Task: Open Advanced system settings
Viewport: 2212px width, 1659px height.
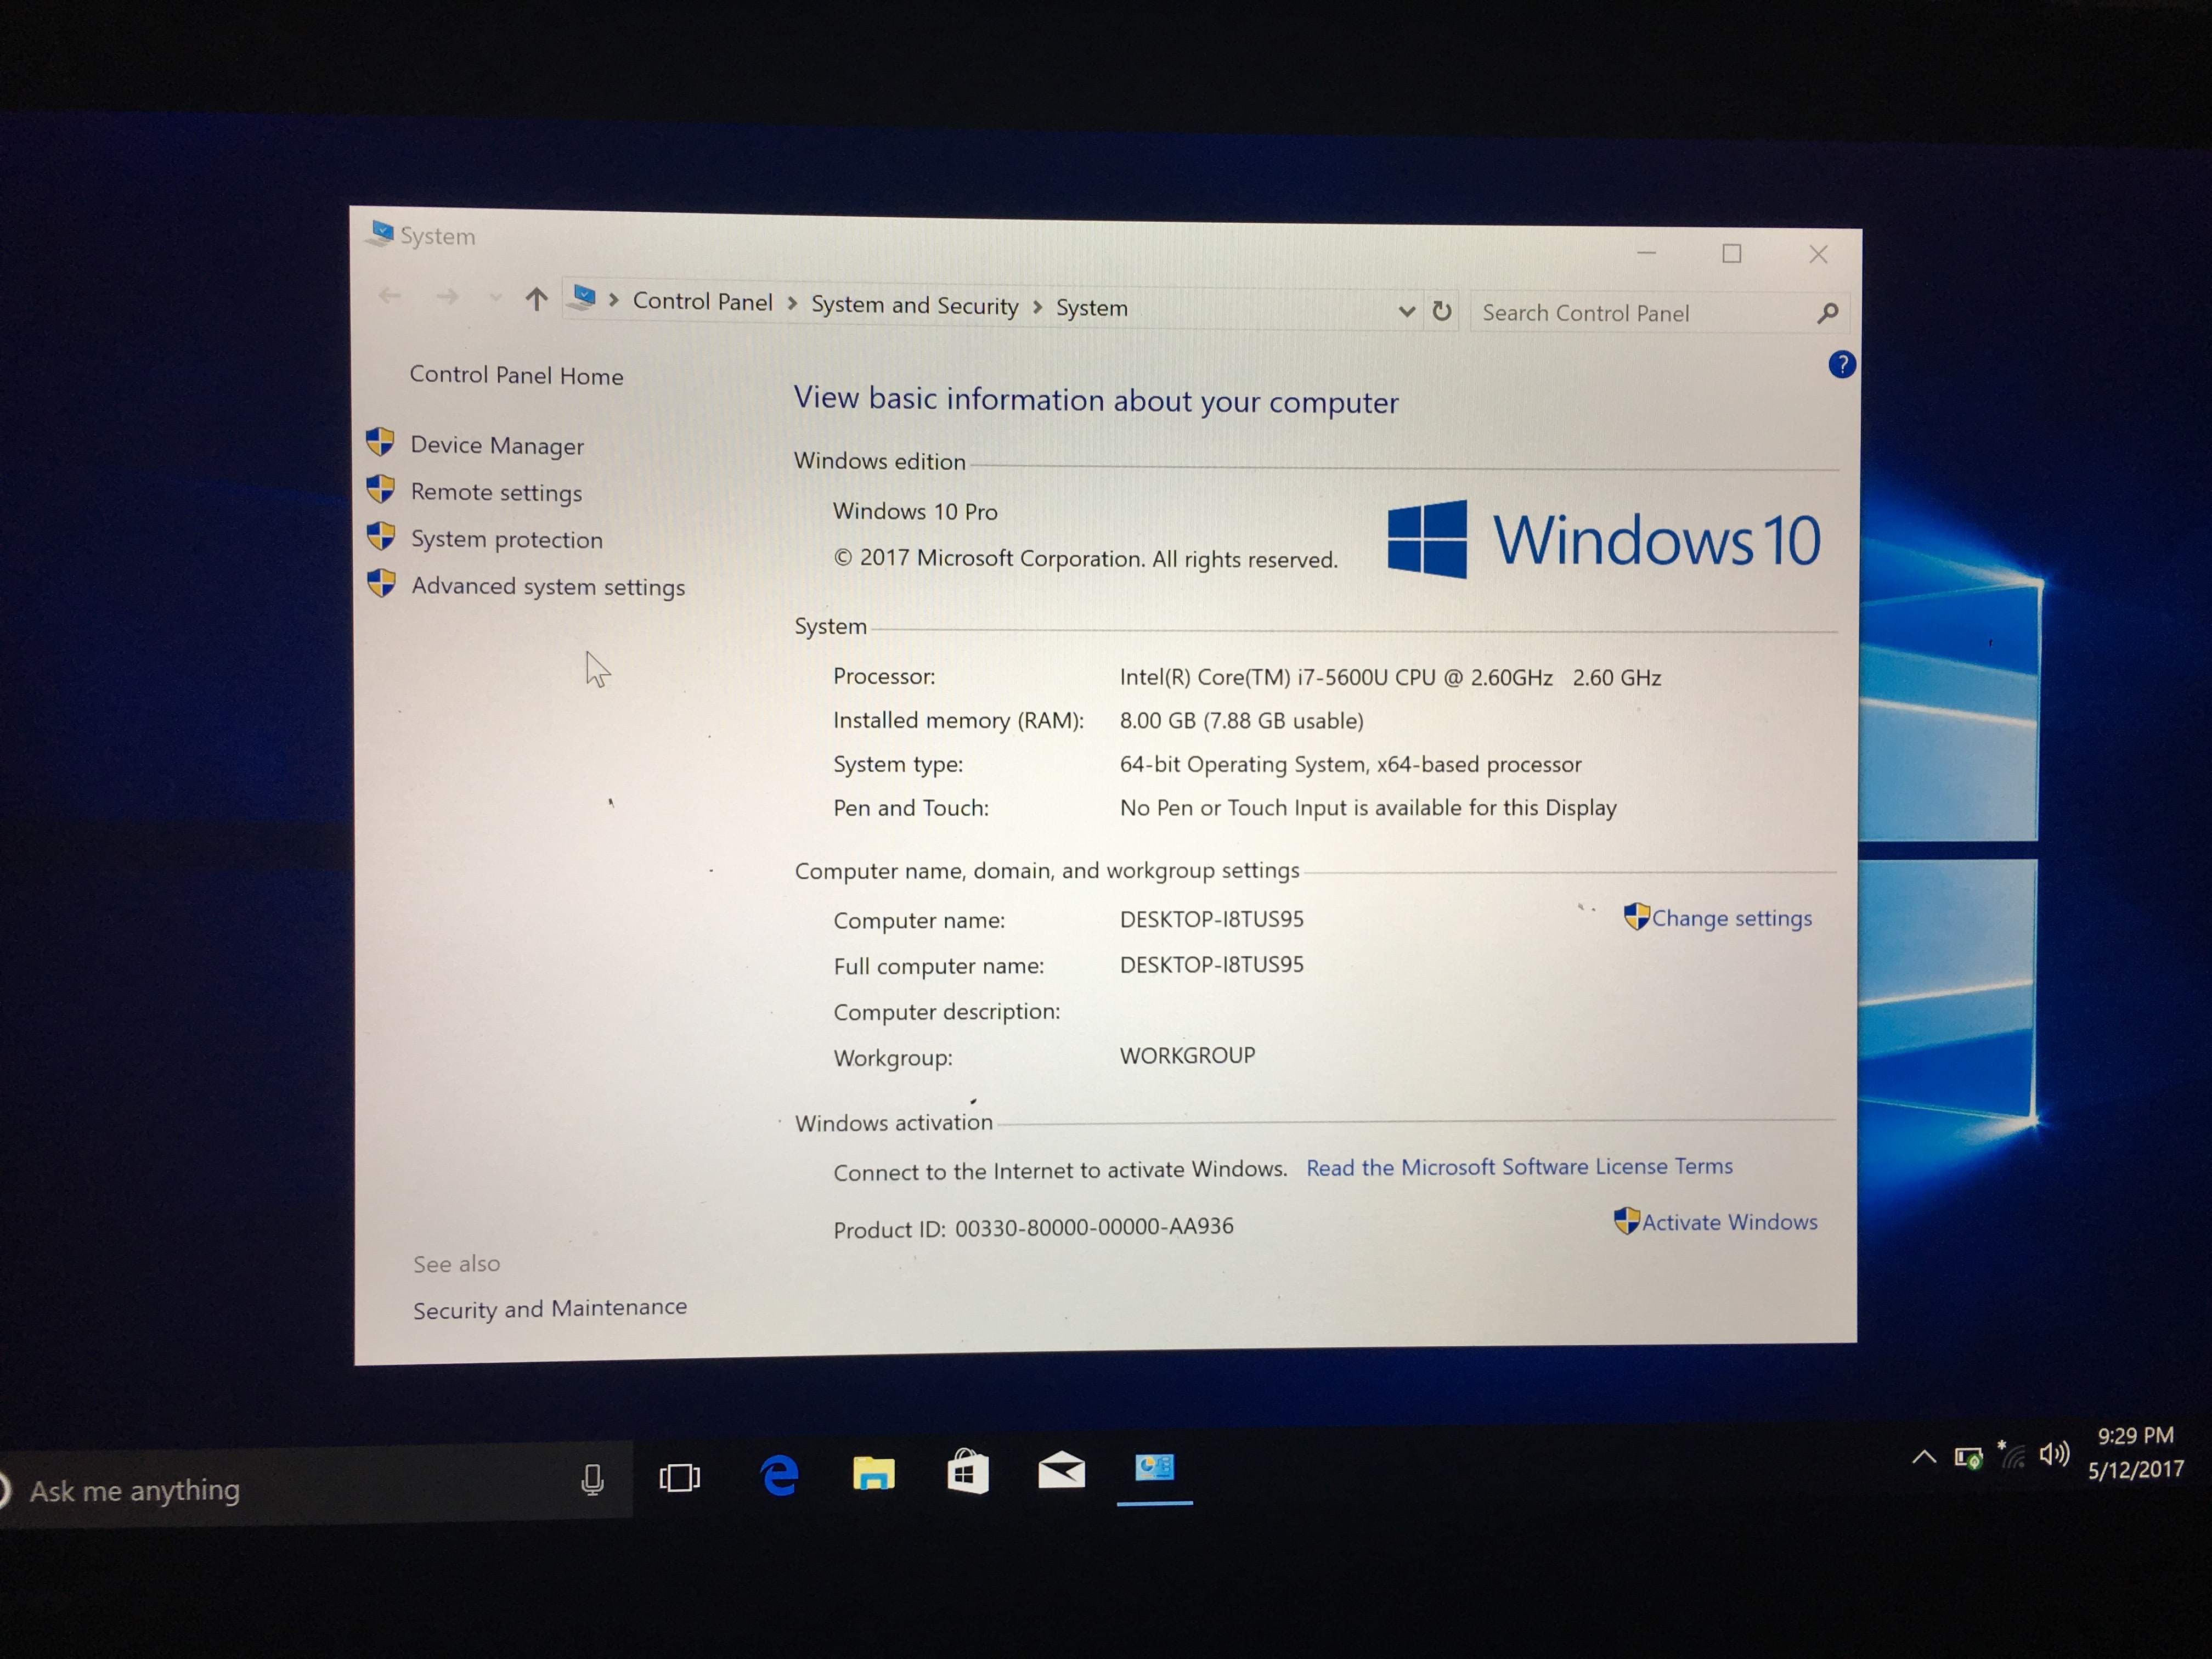Action: tap(548, 587)
